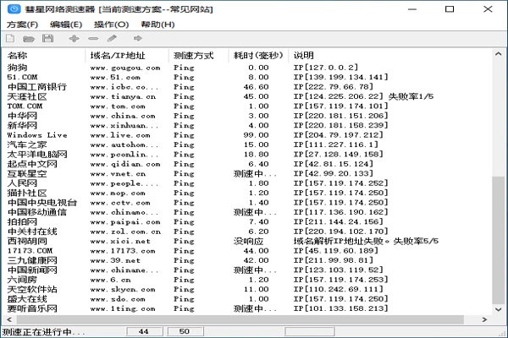Sort by the 名称 column header

[x=44, y=56]
